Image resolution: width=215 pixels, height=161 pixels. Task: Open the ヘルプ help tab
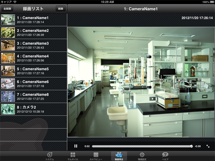click(x=165, y=156)
